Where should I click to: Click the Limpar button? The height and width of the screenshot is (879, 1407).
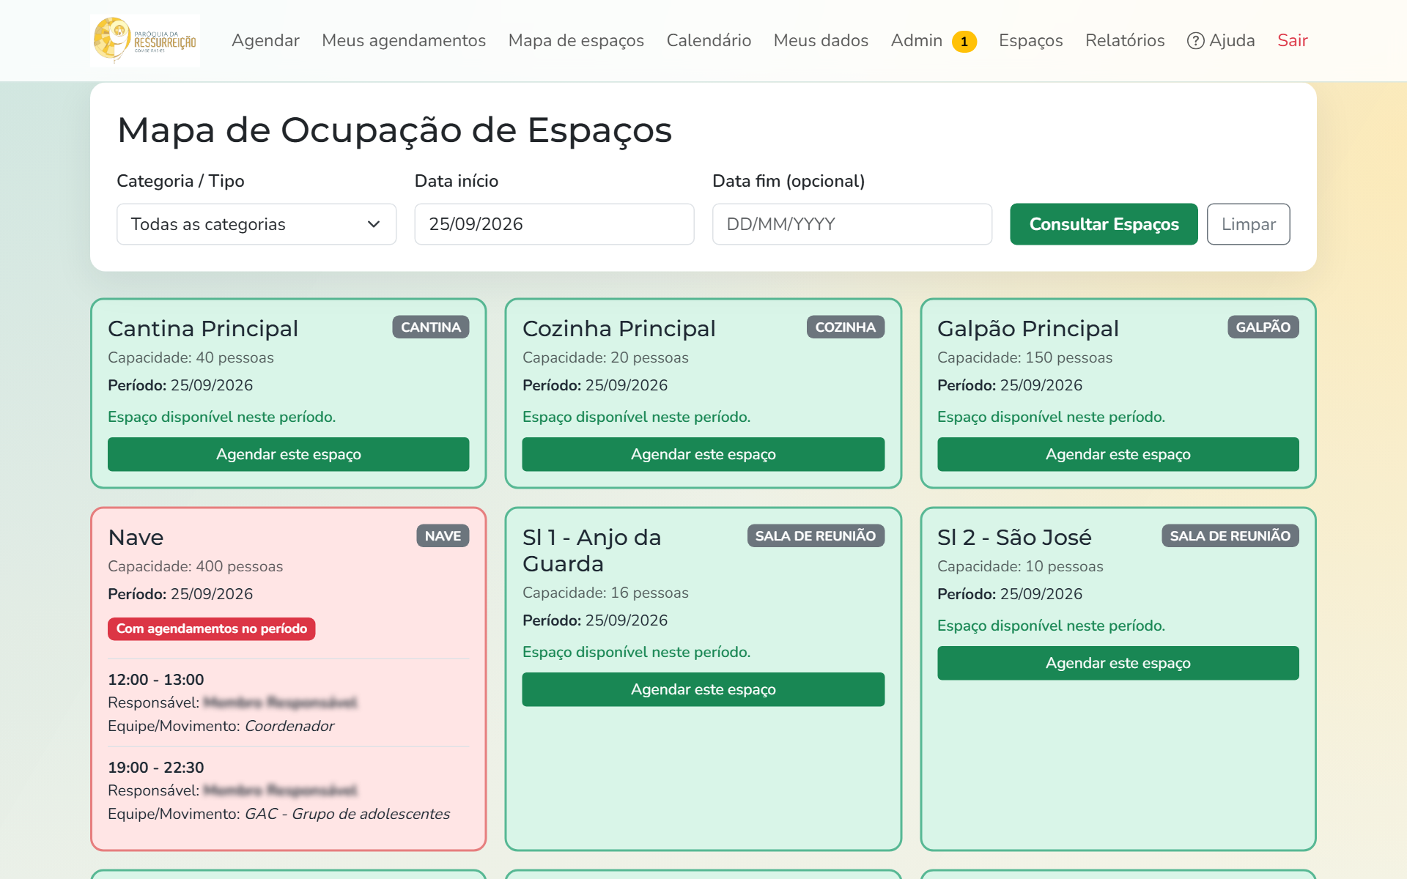click(x=1248, y=224)
